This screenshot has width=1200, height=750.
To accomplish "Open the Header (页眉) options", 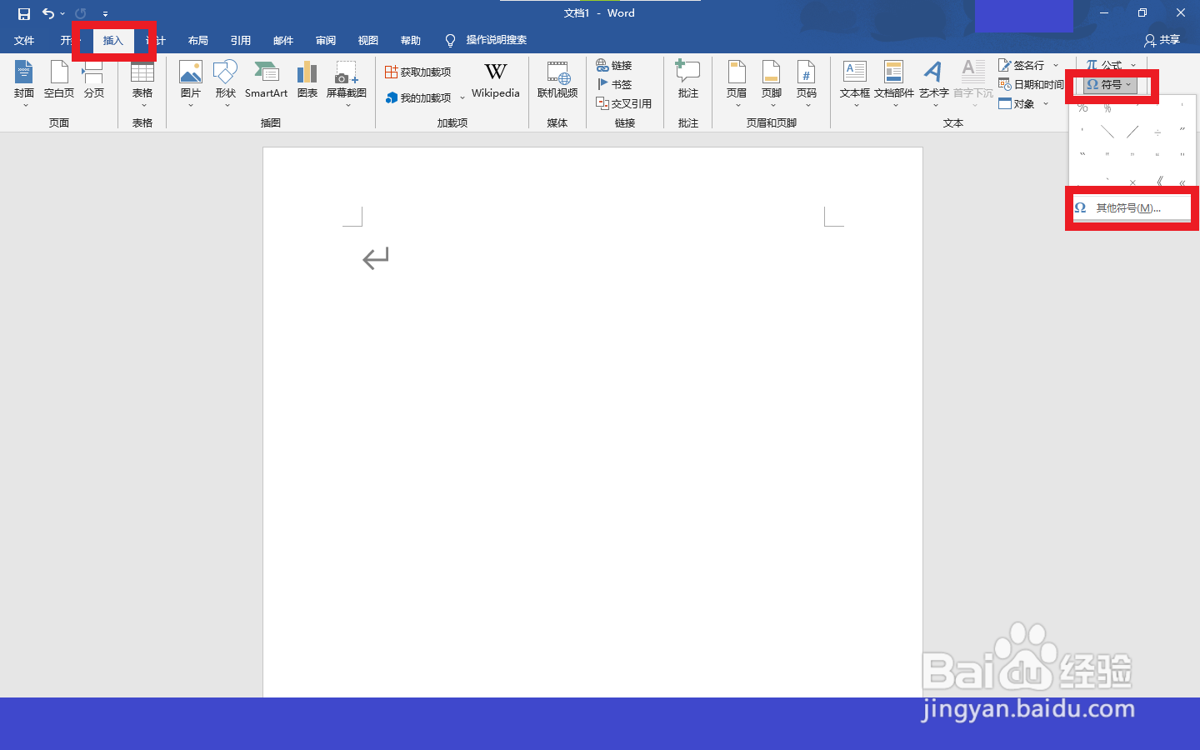I will (737, 83).
